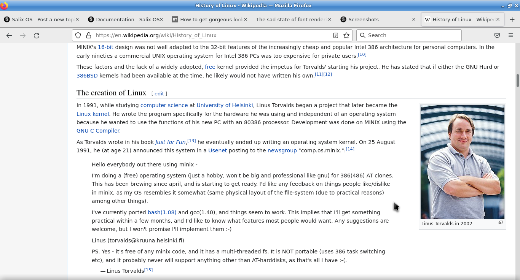Click the forward navigation arrow
Viewport: 520px width, 280px height.
click(23, 35)
